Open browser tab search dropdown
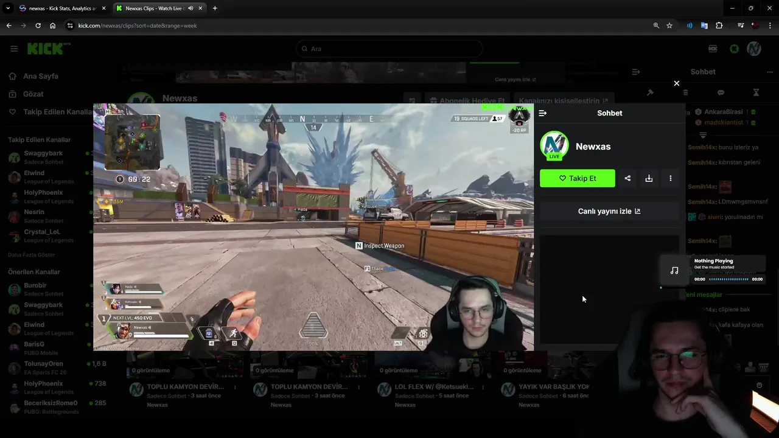The width and height of the screenshot is (779, 438). [x=8, y=9]
